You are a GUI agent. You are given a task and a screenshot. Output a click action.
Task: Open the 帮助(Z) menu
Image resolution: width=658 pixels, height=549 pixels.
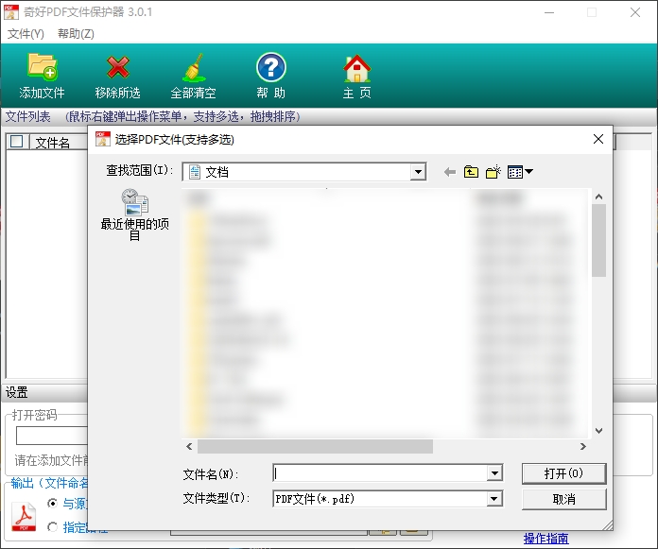point(76,34)
